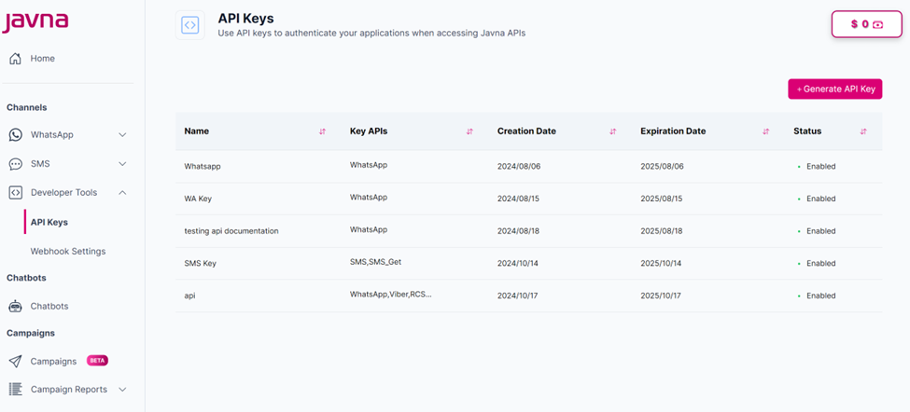The width and height of the screenshot is (910, 412).
Task: Sort table by Status column
Action: point(863,131)
